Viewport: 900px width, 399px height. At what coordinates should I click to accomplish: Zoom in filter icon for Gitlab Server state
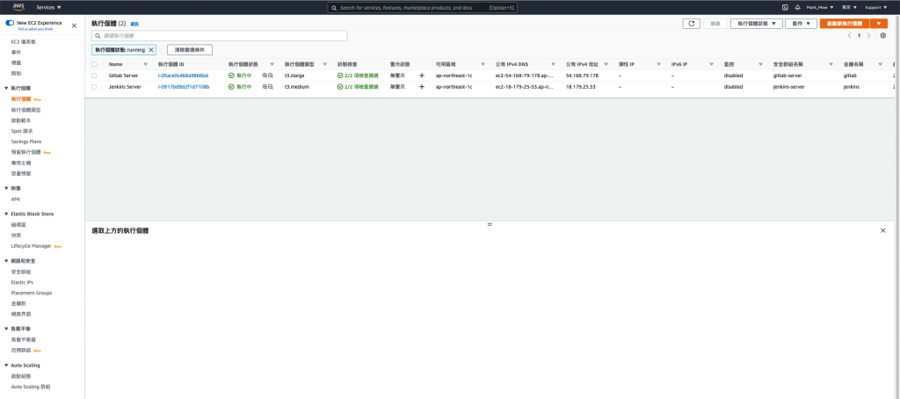(x=265, y=76)
